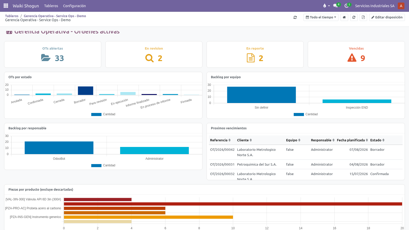The image size is (409, 230).
Task: Open the OTs abiertas 33 card
Action: click(53, 54)
